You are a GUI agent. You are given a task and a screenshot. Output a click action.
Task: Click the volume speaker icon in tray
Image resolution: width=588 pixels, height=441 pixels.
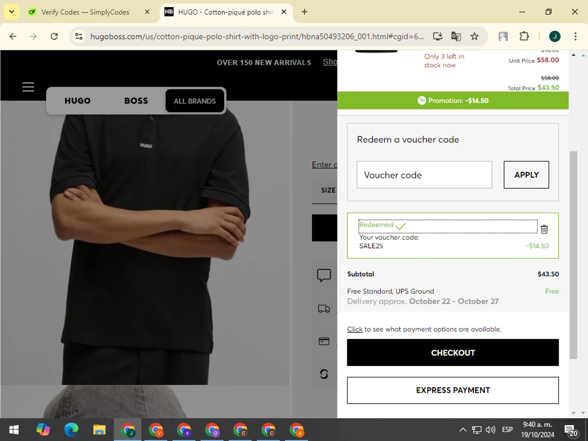point(490,430)
